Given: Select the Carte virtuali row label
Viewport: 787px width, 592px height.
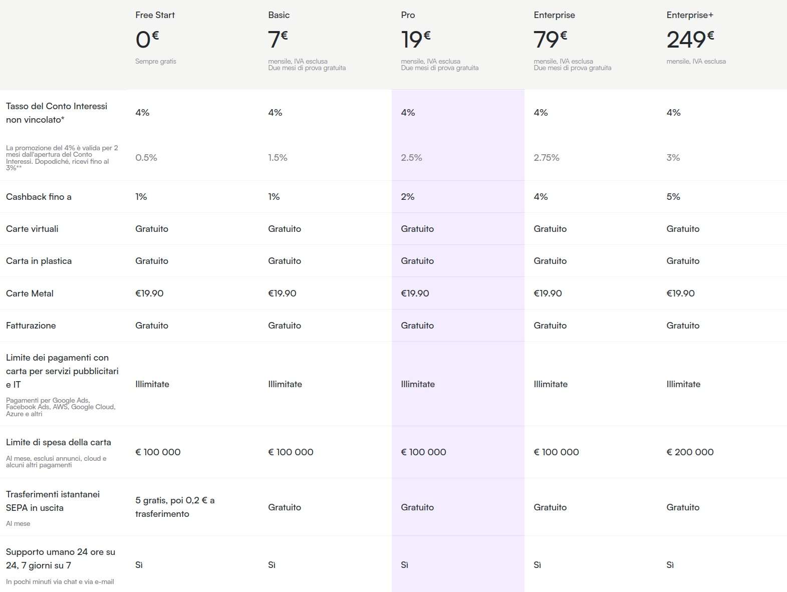Looking at the screenshot, I should pos(32,229).
